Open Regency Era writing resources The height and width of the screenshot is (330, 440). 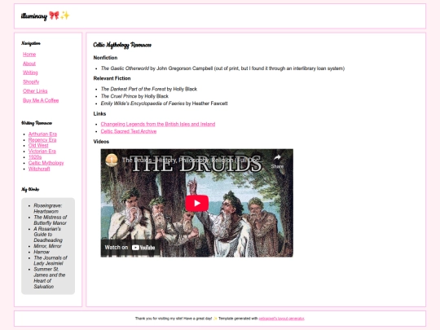pos(42,140)
